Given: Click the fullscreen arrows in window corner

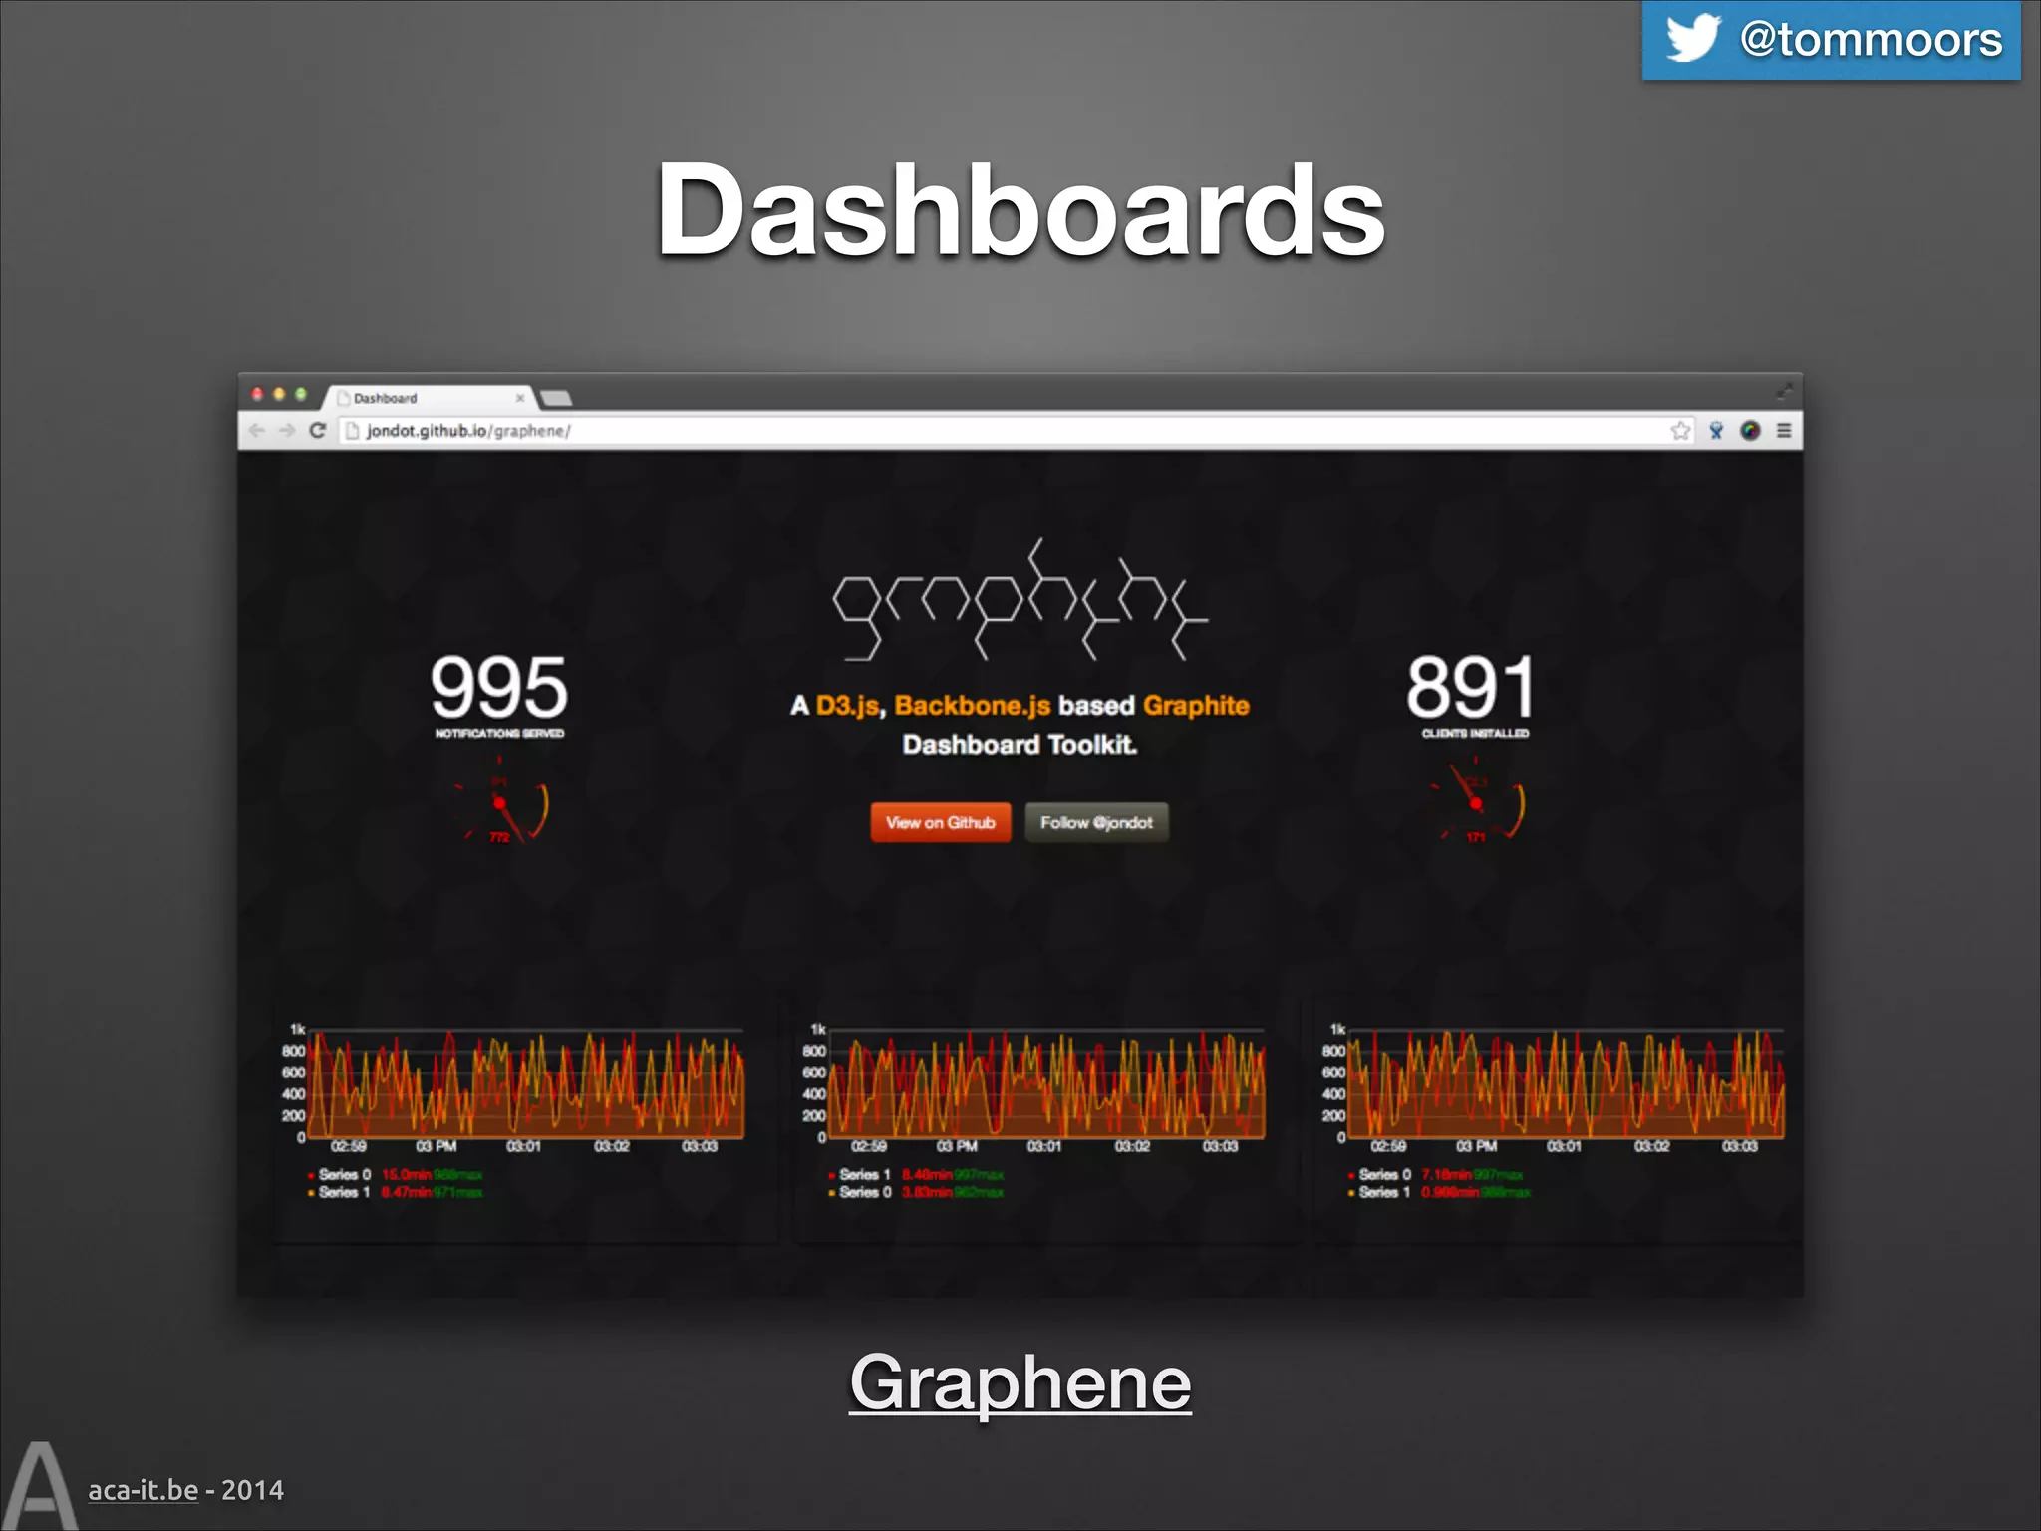Looking at the screenshot, I should tap(1784, 391).
